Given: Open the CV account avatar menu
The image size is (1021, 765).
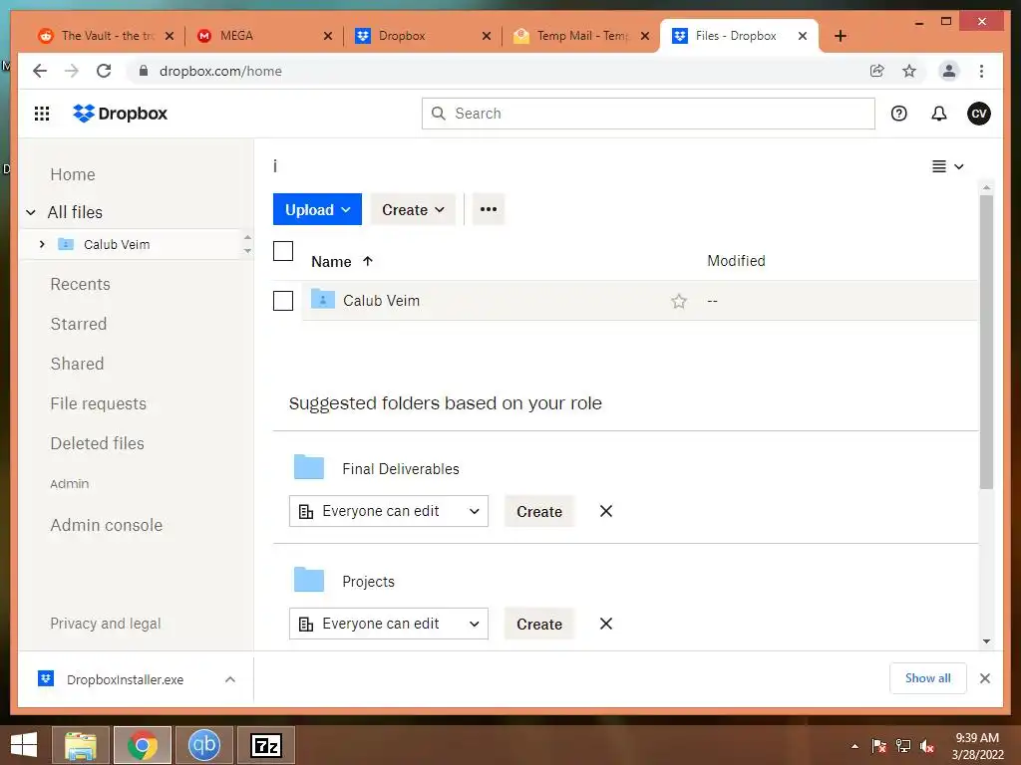Looking at the screenshot, I should (978, 114).
